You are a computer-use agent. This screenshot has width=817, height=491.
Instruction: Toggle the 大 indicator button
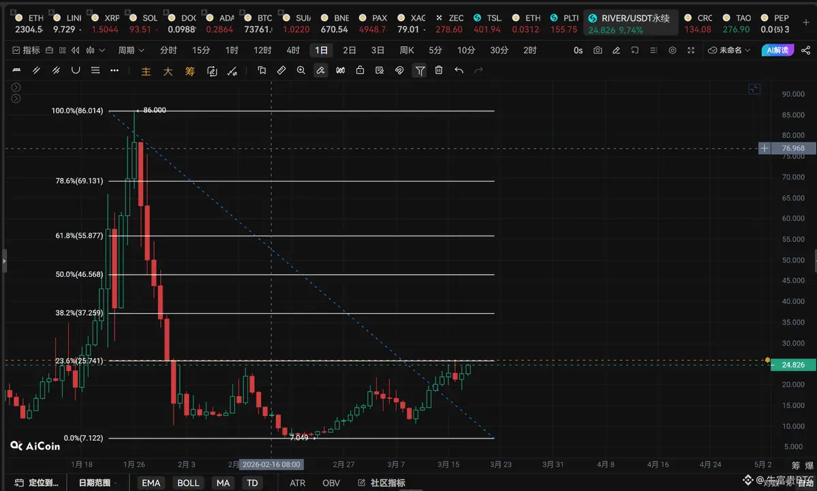click(x=168, y=71)
